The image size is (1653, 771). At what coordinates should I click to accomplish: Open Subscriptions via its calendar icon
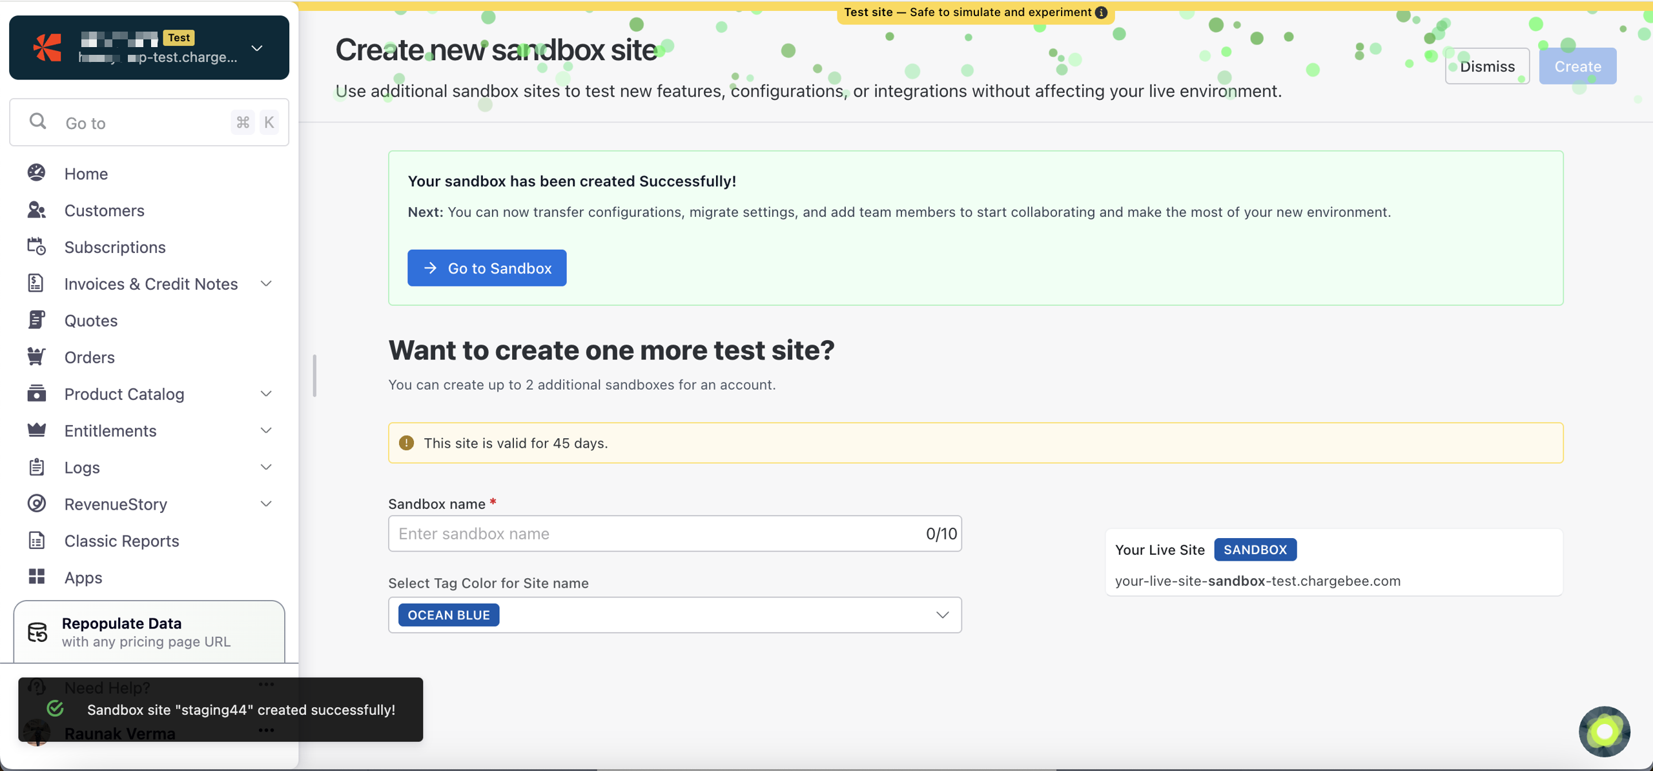pyautogui.click(x=37, y=246)
